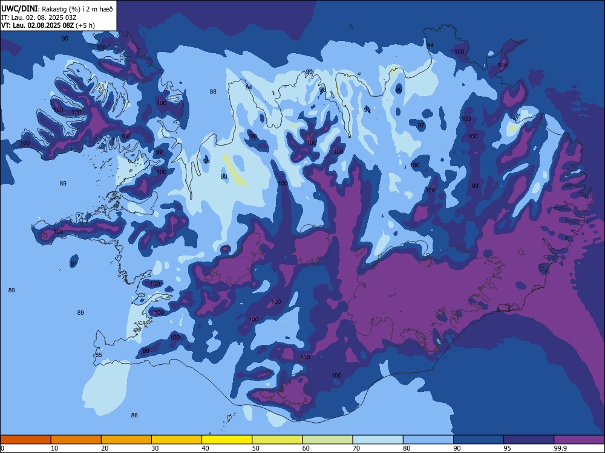Click the map value '94' in the northeast

pos(430,45)
